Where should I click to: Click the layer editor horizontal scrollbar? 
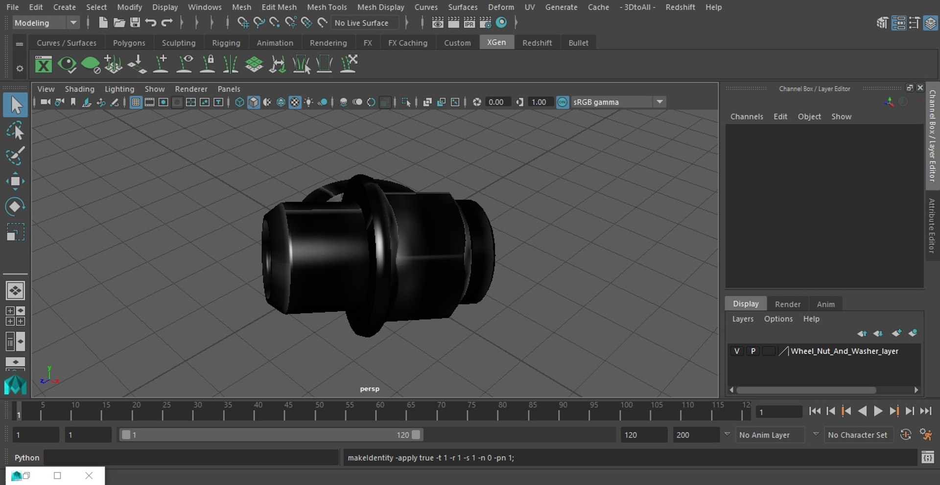[x=806, y=390]
